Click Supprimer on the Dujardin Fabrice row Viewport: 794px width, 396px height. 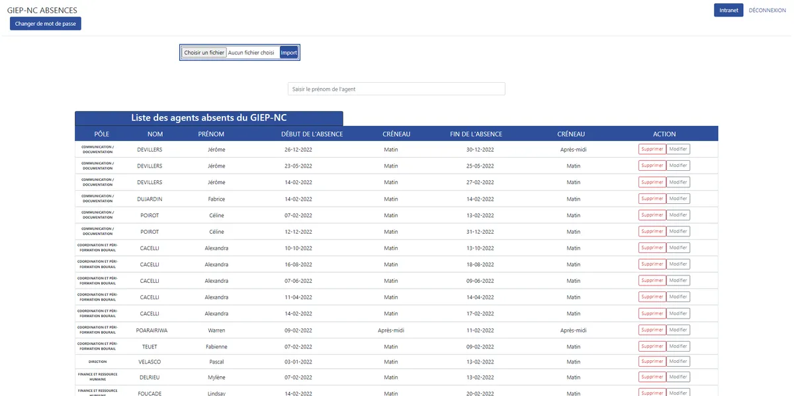(652, 199)
